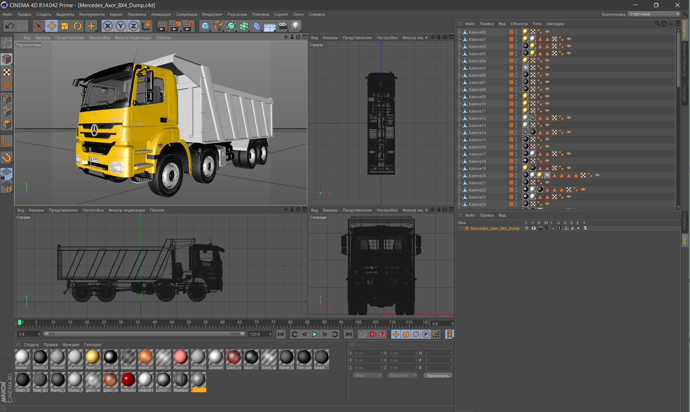The height and width of the screenshot is (412, 690).
Task: Open the Рендеринг menu
Action: (212, 14)
